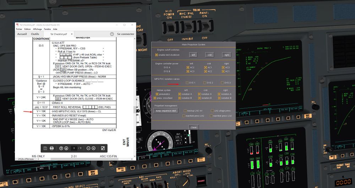Image resolution: width=355 pixels, height=188 pixels.
Task: Click the print icon in PDF floating toolbar
Action: (x=51, y=148)
